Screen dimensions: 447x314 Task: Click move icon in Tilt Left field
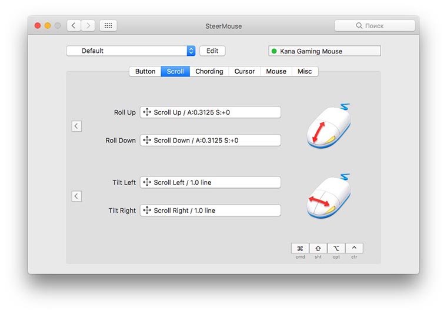(147, 182)
